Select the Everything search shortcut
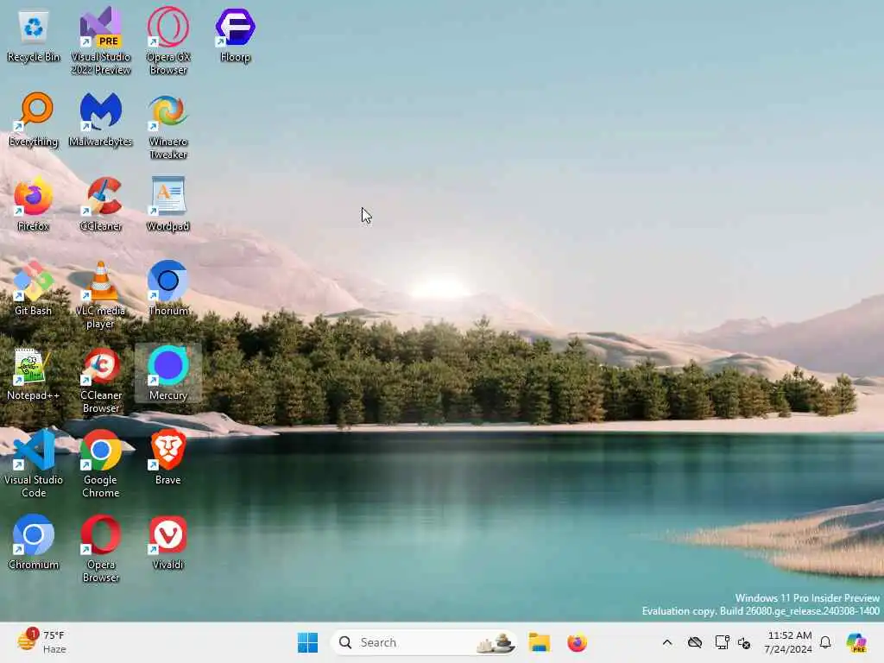This screenshot has height=663, width=884. (34, 120)
